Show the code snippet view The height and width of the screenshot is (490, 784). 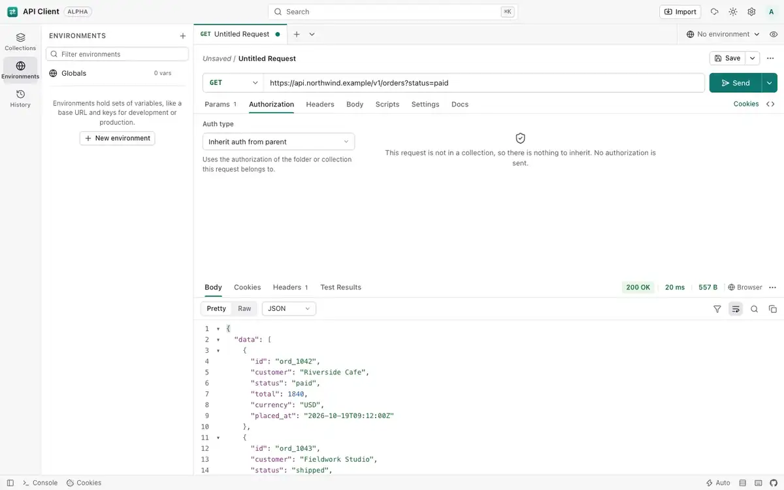(x=770, y=104)
